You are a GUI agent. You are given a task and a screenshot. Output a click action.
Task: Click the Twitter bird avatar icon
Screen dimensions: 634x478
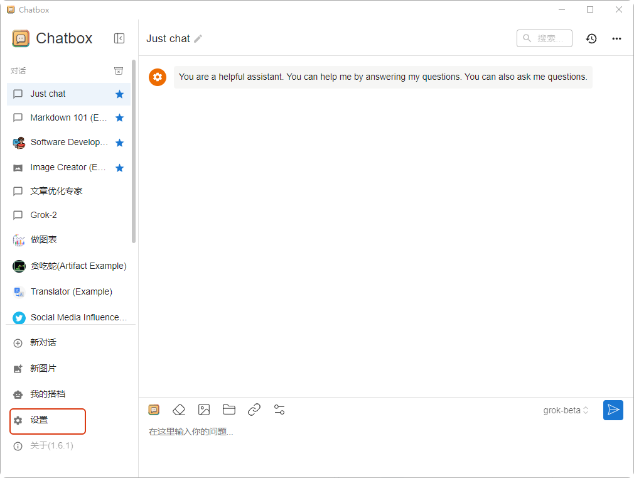pos(19,318)
